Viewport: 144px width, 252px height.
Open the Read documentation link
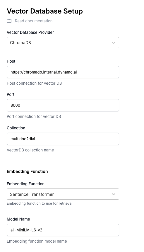click(34, 21)
